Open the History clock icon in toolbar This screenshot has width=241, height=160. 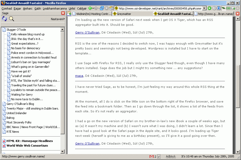click(x=214, y=8)
